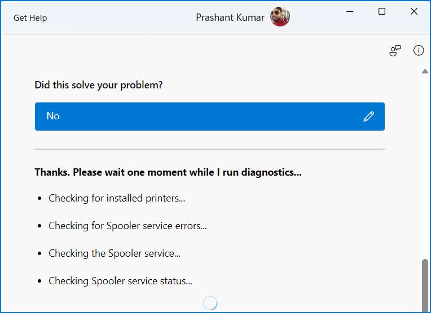Screen dimensions: 431x313
Task: Click the Get Help title text
Action: pos(30,18)
